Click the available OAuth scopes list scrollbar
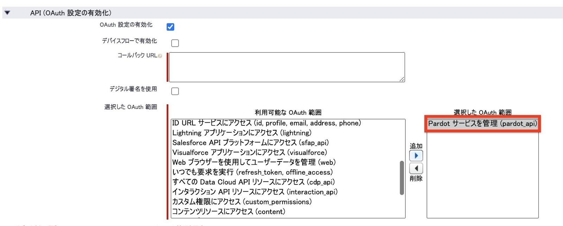The image size is (563, 226). (x=402, y=178)
